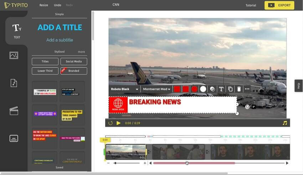This screenshot has width=303, height=175.
Task: Open more options ellipsis in text toolbar
Action: [247, 89]
